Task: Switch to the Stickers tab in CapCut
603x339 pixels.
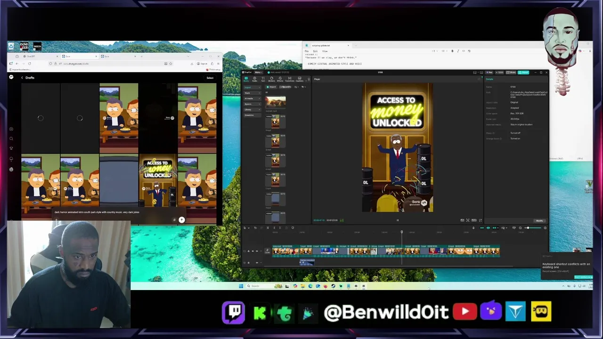Action: coord(271,79)
